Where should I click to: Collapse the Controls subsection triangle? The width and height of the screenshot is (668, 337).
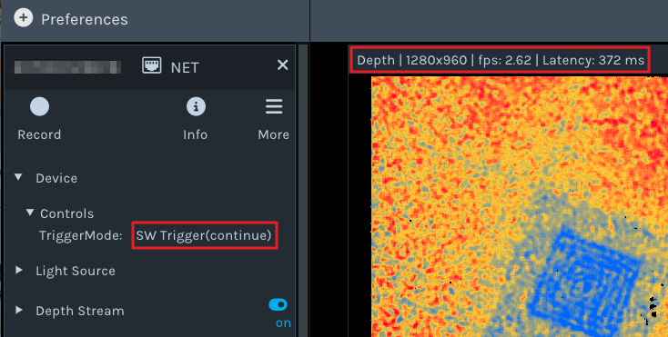pyautogui.click(x=30, y=212)
